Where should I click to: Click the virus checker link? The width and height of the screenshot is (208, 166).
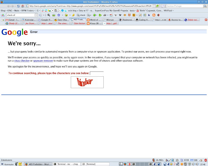click(22, 61)
